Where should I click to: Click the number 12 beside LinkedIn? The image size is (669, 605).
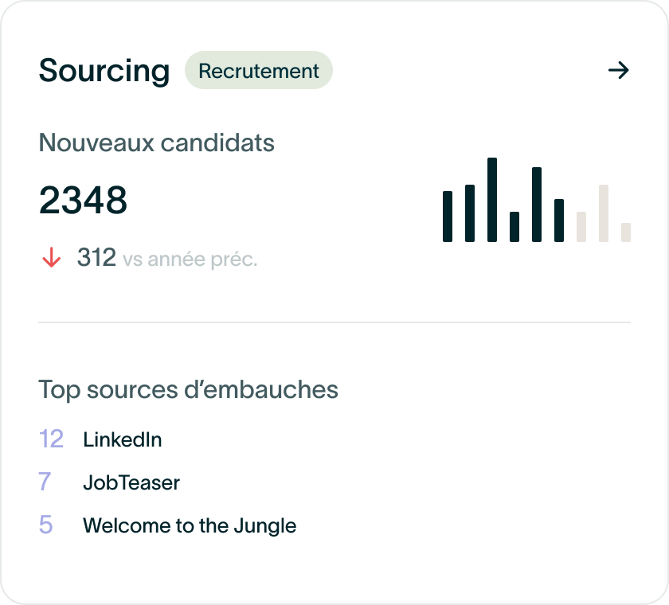tap(51, 439)
